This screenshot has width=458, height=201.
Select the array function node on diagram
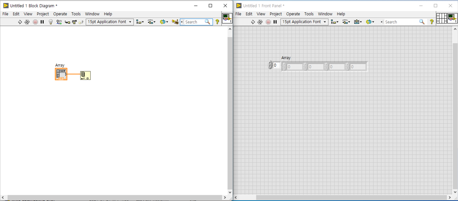85,75
